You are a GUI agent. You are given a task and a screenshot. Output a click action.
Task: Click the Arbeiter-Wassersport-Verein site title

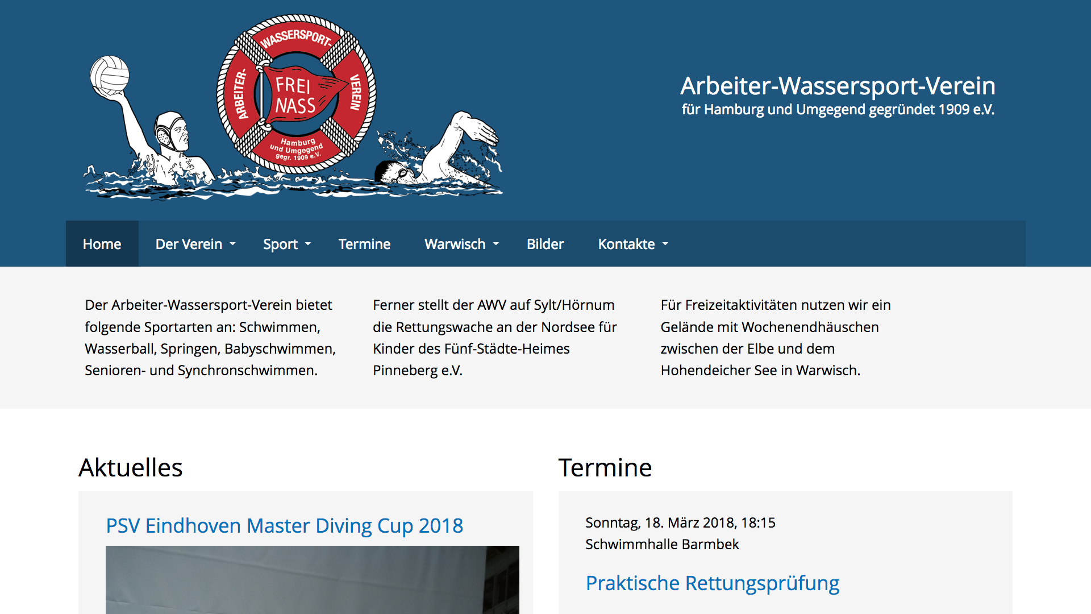[838, 86]
